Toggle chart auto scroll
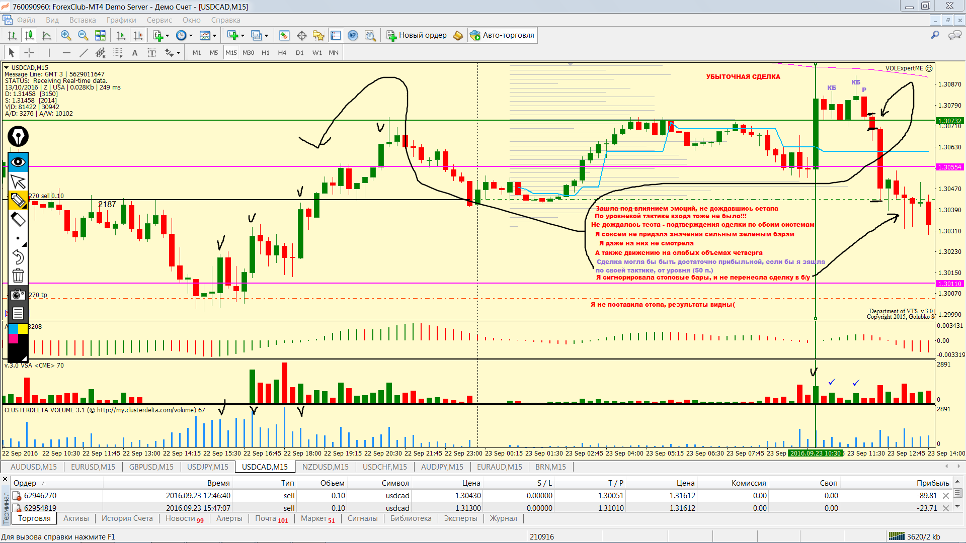966x543 pixels. pos(121,35)
